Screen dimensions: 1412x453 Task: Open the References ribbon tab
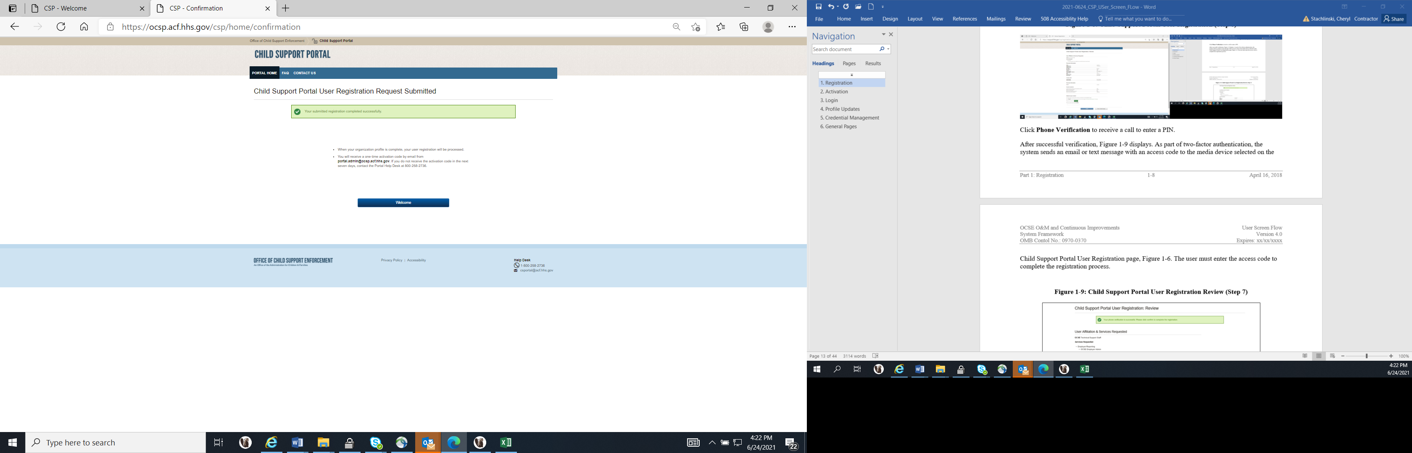pos(964,19)
